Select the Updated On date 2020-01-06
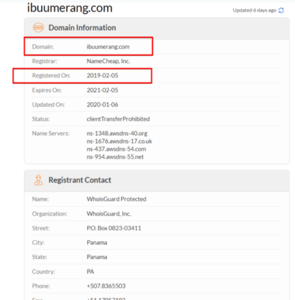This screenshot has height=300, width=295. [103, 105]
